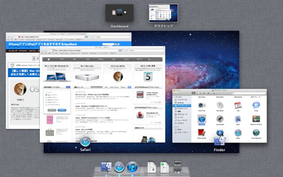The width and height of the screenshot is (283, 177).
Task: Select the FaceTime app icon in Finder
Action: click(x=202, y=105)
